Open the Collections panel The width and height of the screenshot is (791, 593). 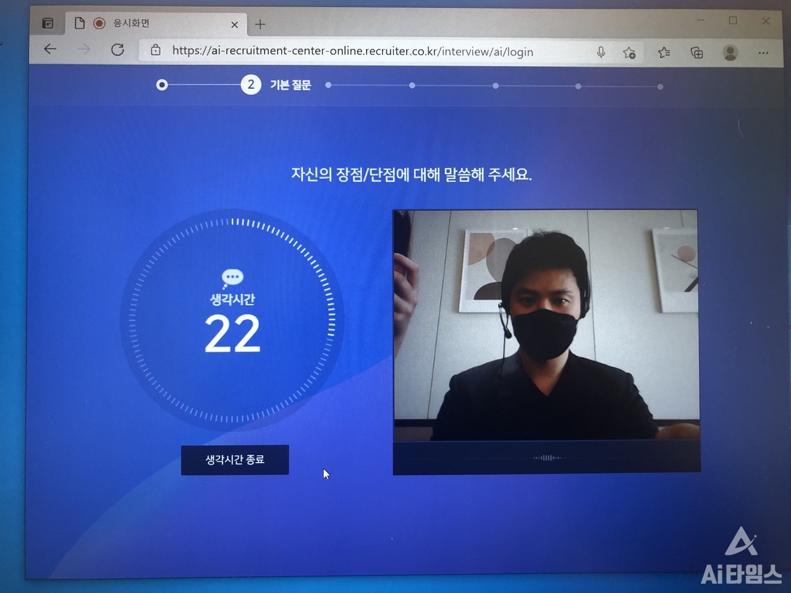697,52
